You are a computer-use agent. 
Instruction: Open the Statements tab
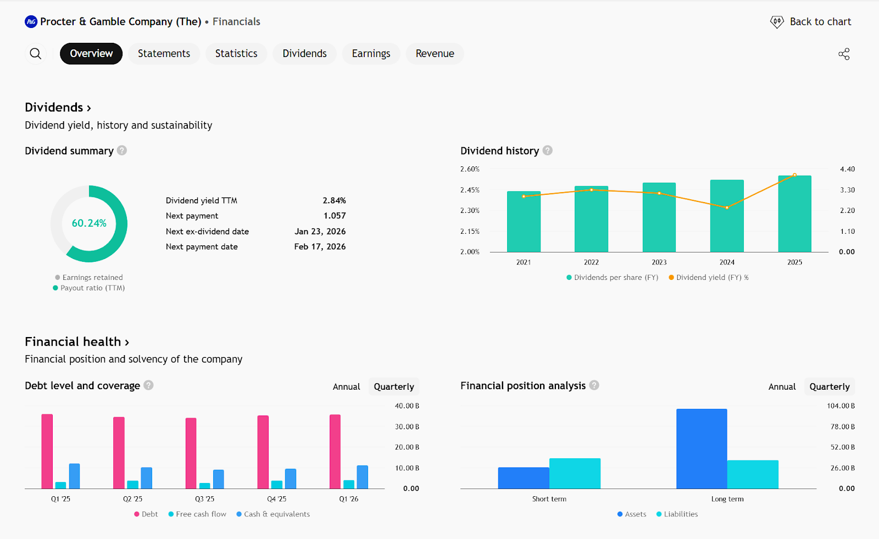tap(164, 54)
